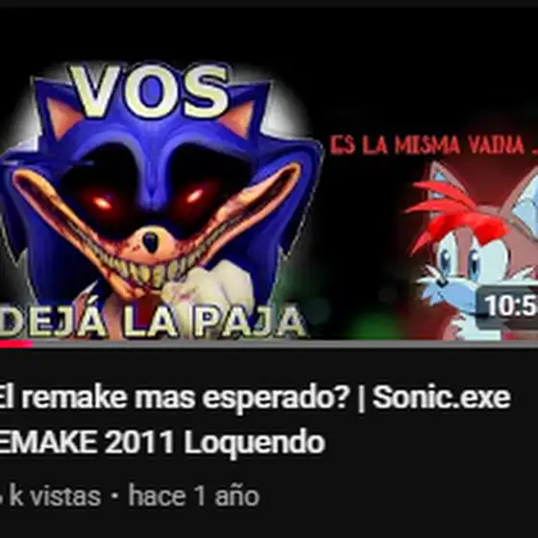Open video title 'El remake mas esperado?'

click(x=173, y=398)
